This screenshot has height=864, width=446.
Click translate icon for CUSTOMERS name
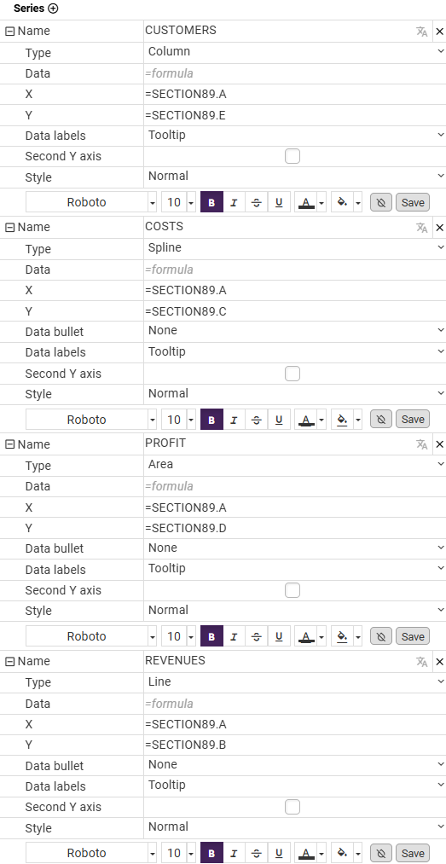(x=422, y=32)
